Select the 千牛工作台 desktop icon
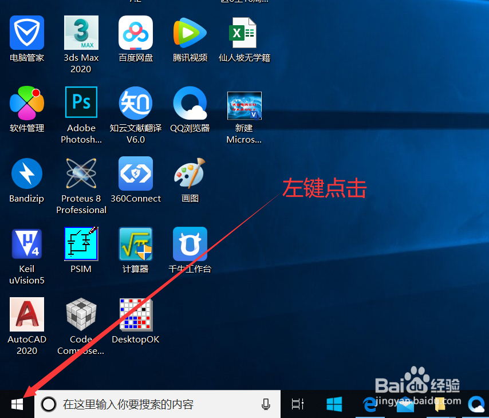The width and height of the screenshot is (489, 418). 190,243
